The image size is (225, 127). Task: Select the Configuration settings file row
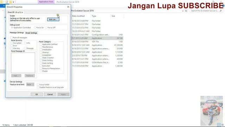tap(97, 35)
